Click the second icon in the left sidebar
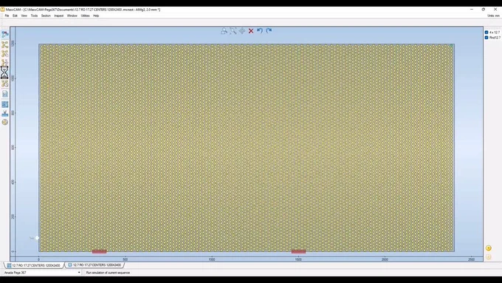The image size is (502, 283). point(5,44)
